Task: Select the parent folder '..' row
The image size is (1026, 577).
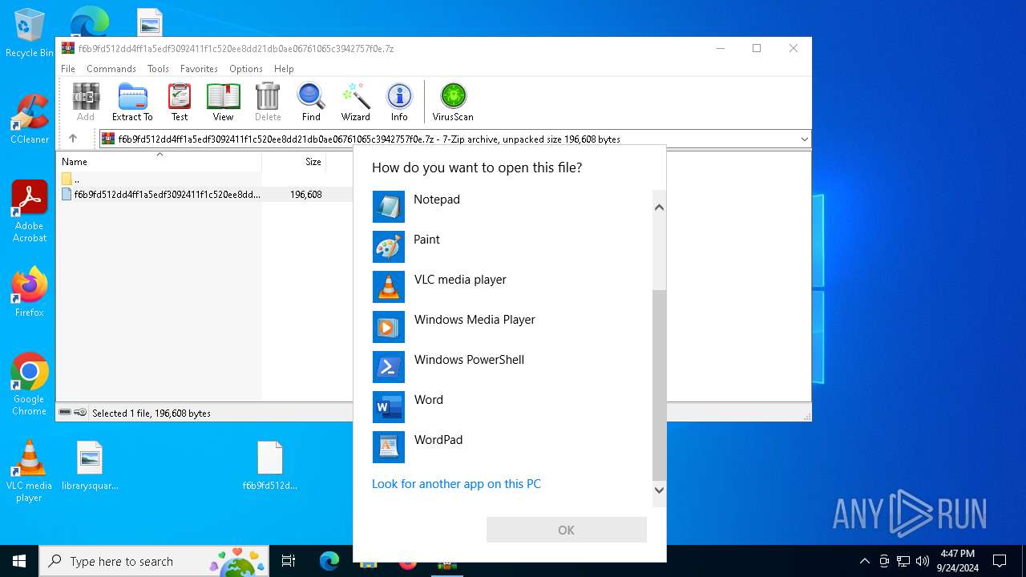Action: click(205, 180)
